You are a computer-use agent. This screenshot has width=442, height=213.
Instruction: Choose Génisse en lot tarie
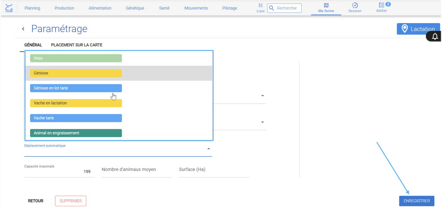tap(76, 88)
